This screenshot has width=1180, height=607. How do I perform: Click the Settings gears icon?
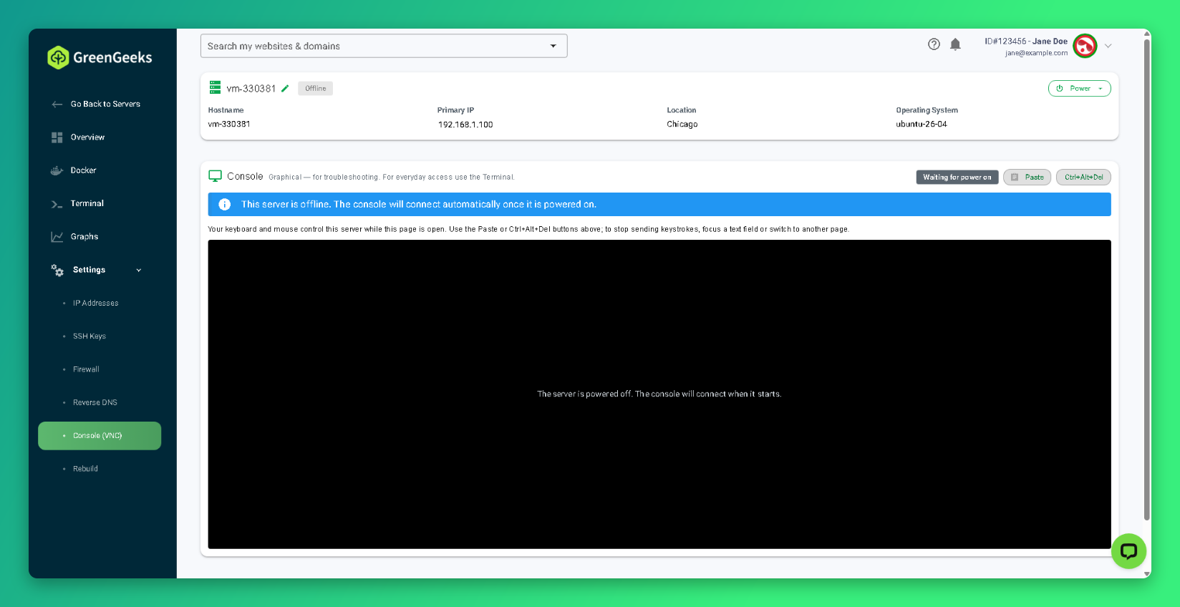(57, 270)
